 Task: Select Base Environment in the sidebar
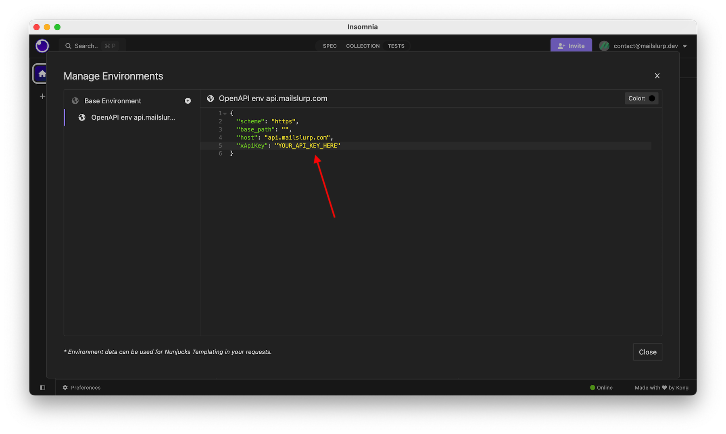(113, 101)
